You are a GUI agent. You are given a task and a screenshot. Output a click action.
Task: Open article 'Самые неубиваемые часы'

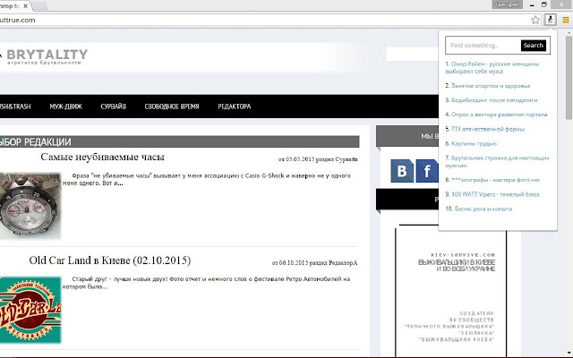(x=102, y=157)
